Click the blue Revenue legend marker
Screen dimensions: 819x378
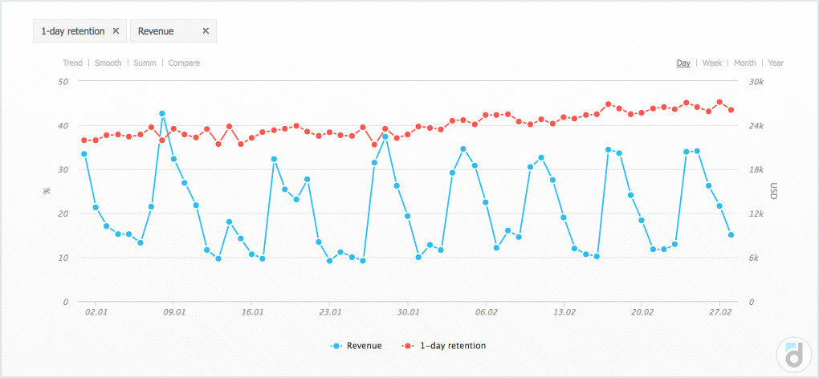point(336,346)
